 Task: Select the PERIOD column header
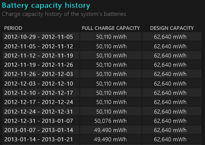13,28
